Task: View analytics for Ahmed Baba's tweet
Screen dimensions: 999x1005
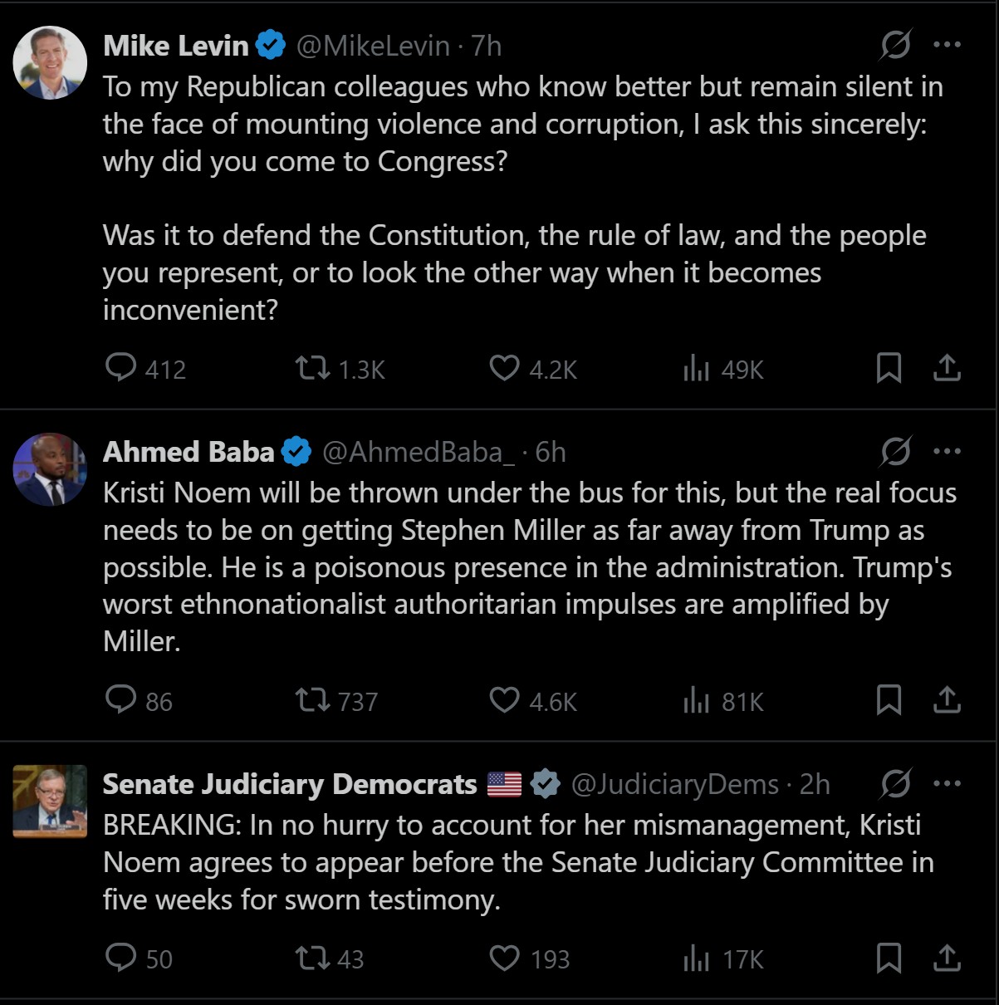Action: click(x=696, y=701)
